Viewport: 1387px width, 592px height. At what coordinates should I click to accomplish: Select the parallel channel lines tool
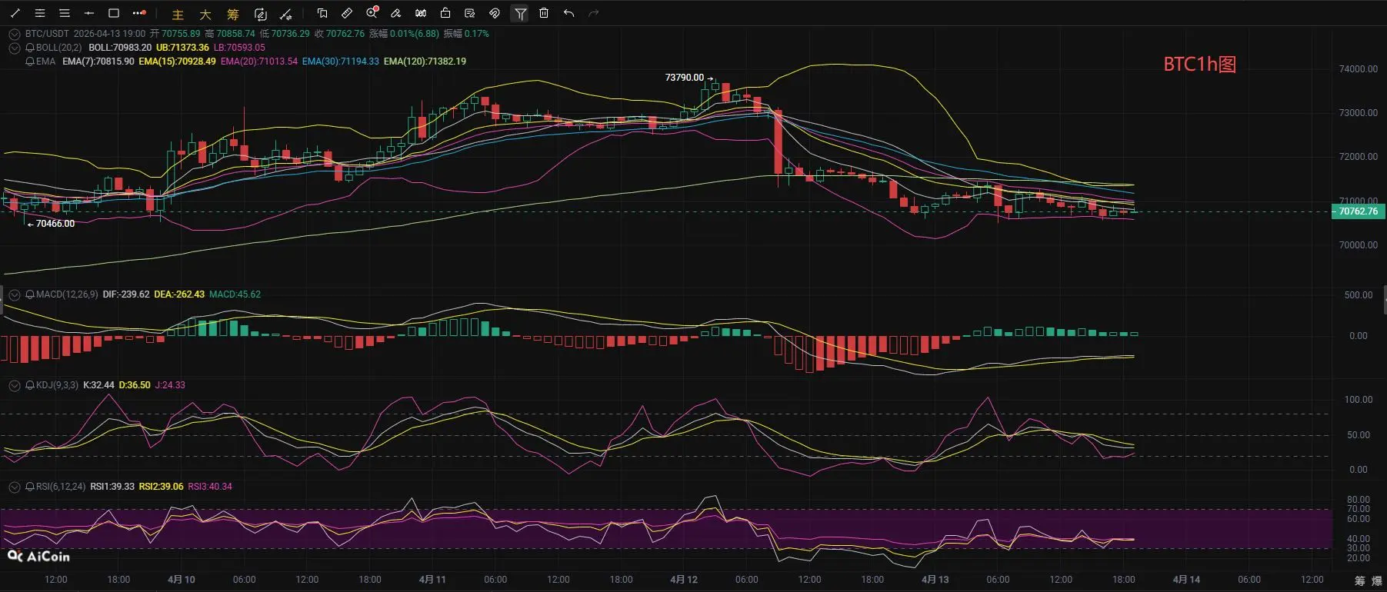[40, 13]
